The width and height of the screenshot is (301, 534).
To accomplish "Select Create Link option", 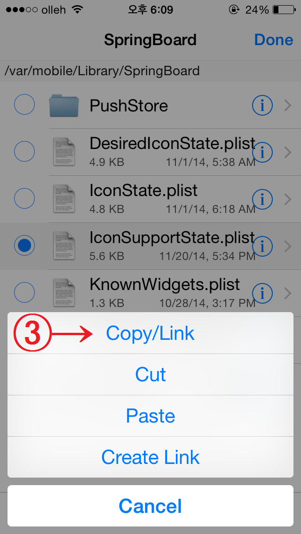I will pos(150,457).
